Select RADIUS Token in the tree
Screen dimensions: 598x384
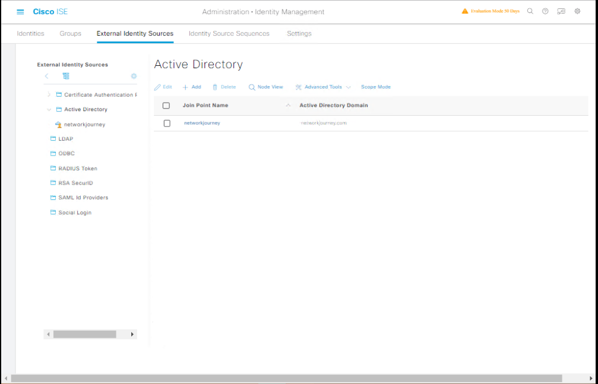78,168
